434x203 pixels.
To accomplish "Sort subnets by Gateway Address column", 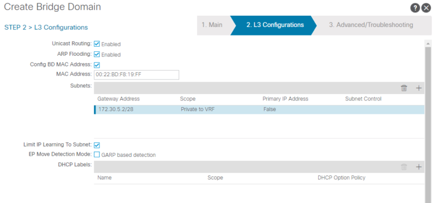I will point(119,99).
